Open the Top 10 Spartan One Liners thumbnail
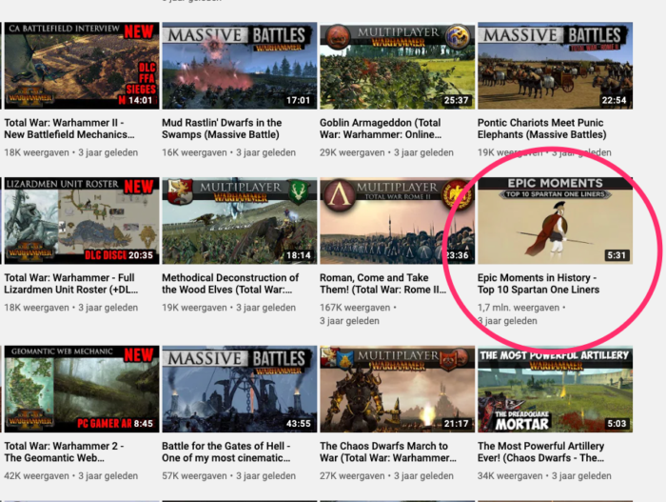The image size is (666, 502). pos(555,221)
